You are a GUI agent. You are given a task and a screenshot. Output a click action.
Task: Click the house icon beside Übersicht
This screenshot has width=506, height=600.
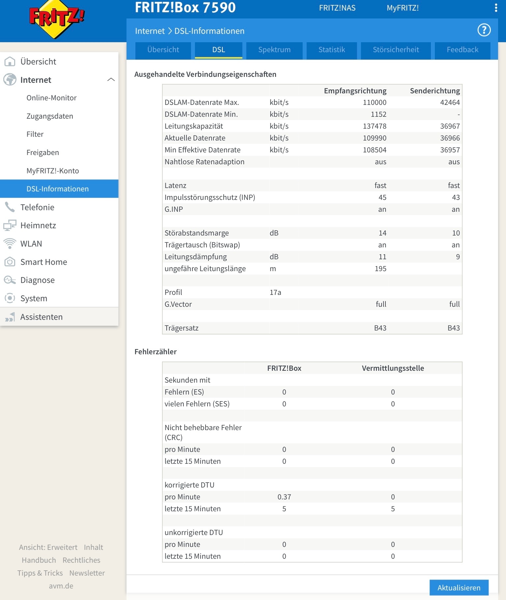click(10, 61)
